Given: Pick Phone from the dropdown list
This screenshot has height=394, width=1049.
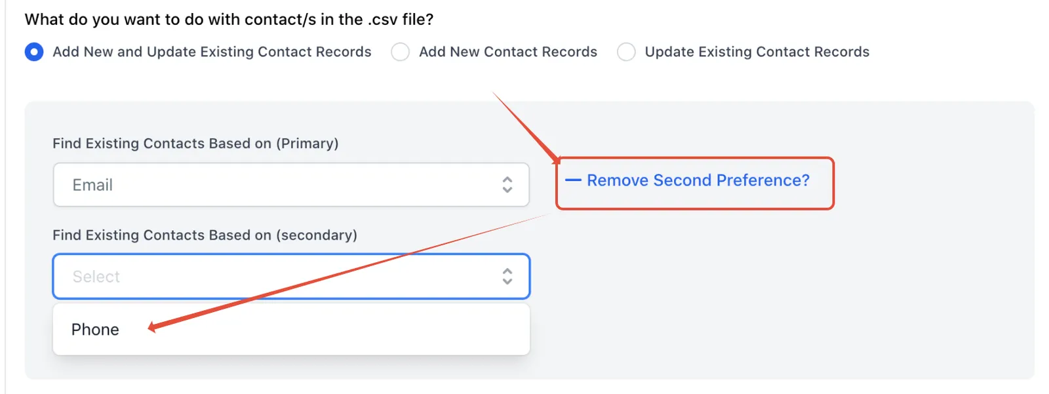Looking at the screenshot, I should pyautogui.click(x=95, y=330).
